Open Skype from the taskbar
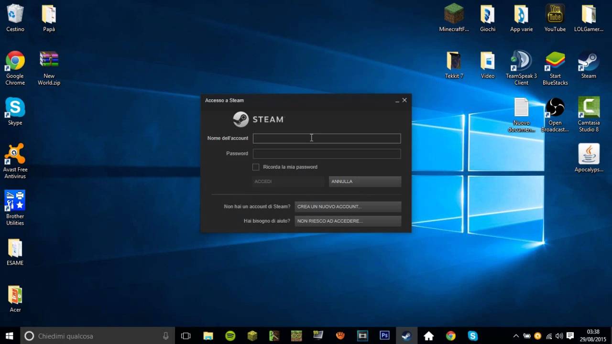This screenshot has height=344, width=612. pos(473,336)
